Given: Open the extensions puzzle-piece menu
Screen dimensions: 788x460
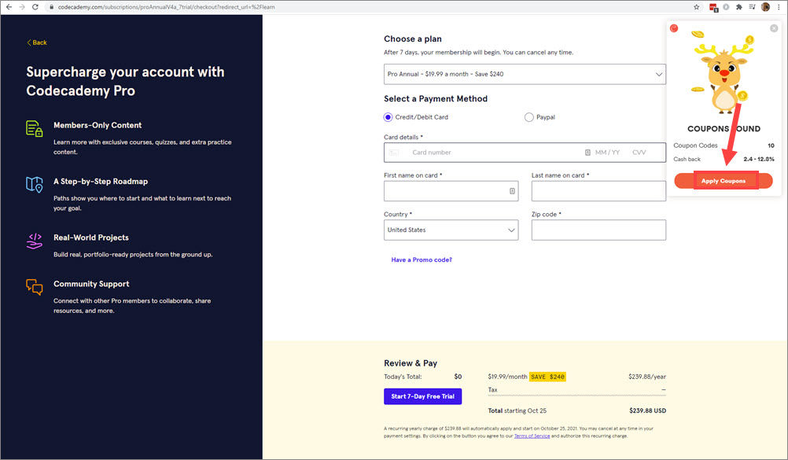Looking at the screenshot, I should click(739, 7).
